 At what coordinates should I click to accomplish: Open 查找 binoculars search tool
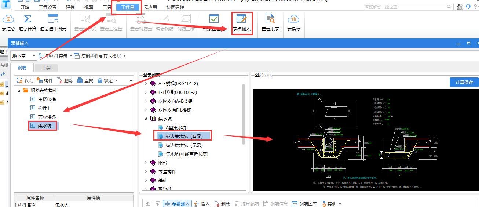(x=85, y=80)
